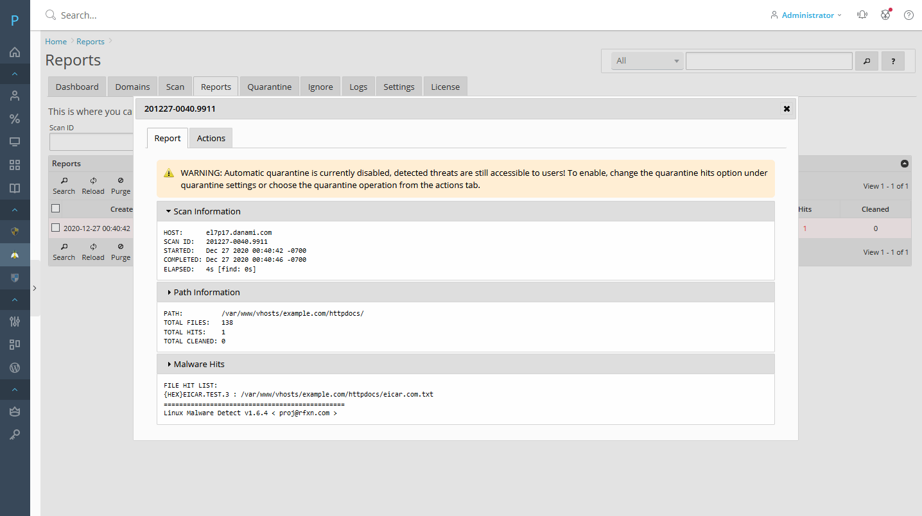This screenshot has width=922, height=516.
Task: Collapse the first sidebar group chevron below Home
Action: (x=15, y=74)
